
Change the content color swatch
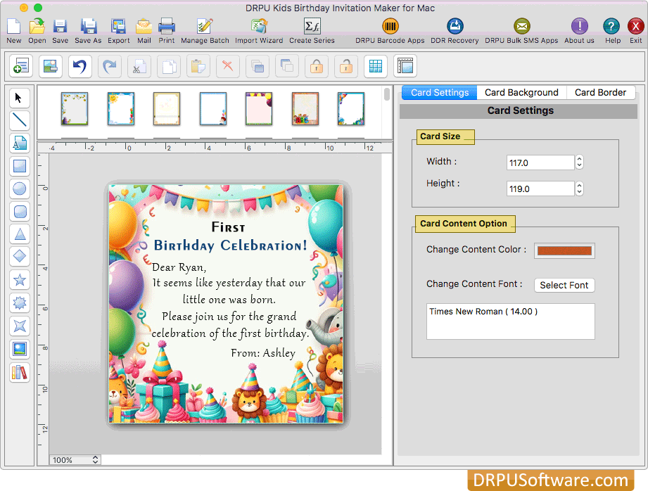point(564,250)
